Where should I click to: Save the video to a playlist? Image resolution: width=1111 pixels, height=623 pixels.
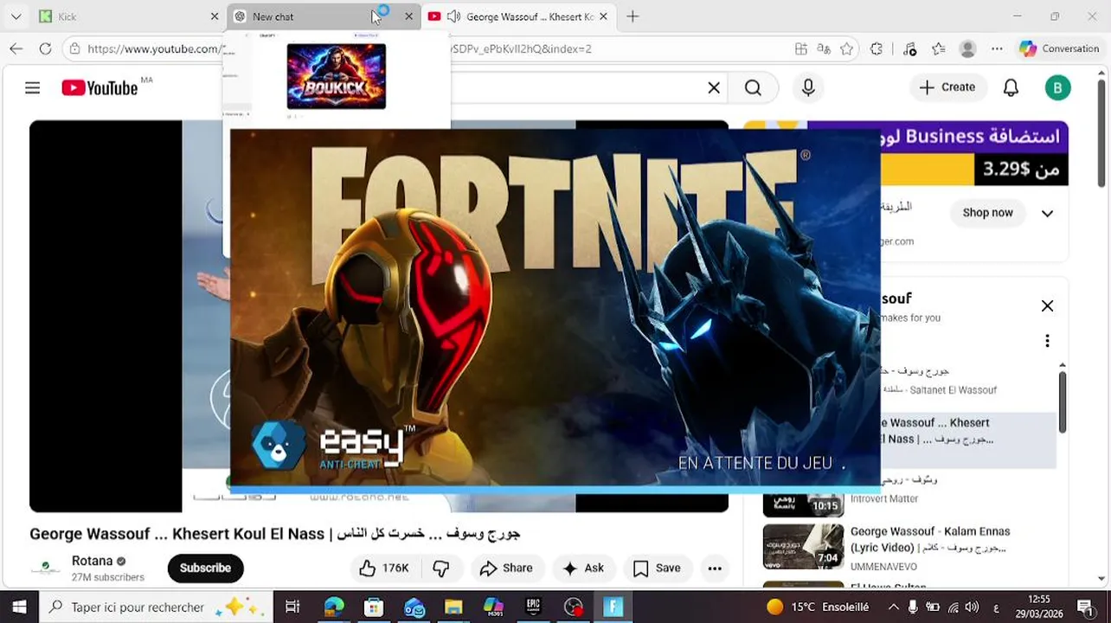(657, 568)
